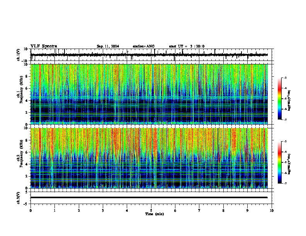Click the 'start UT = 3 :20: 0' text
The image size is (306, 236).
(x=187, y=46)
